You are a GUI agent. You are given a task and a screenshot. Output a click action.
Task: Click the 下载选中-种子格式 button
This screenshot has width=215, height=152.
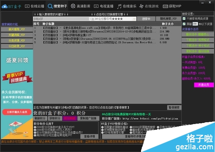click(x=197, y=46)
